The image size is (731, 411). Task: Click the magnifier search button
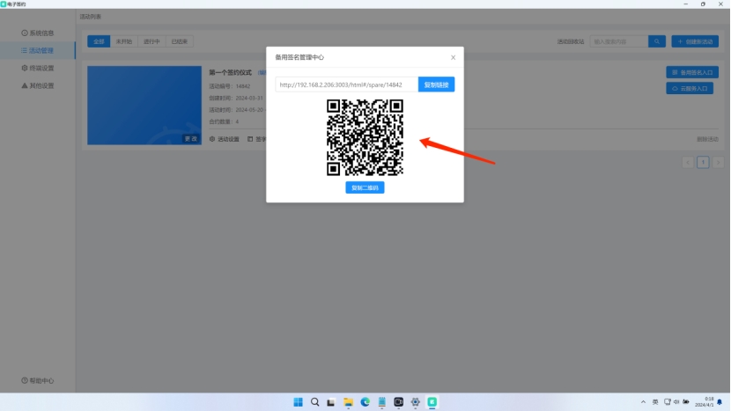point(657,41)
